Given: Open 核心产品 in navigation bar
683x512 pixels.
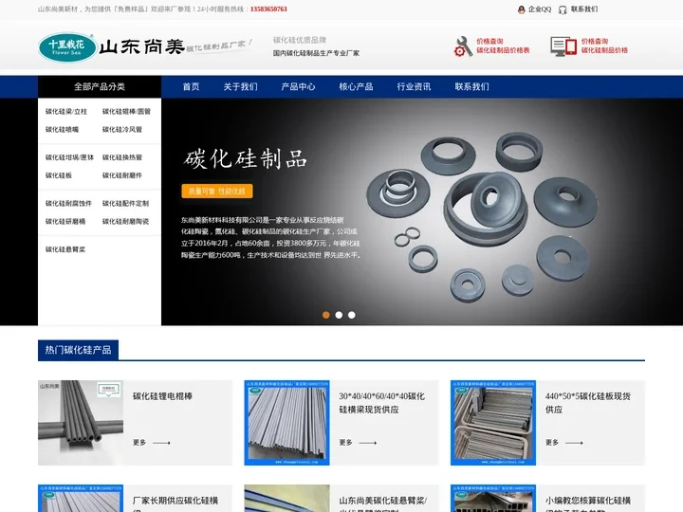Looking at the screenshot, I should pos(356,86).
